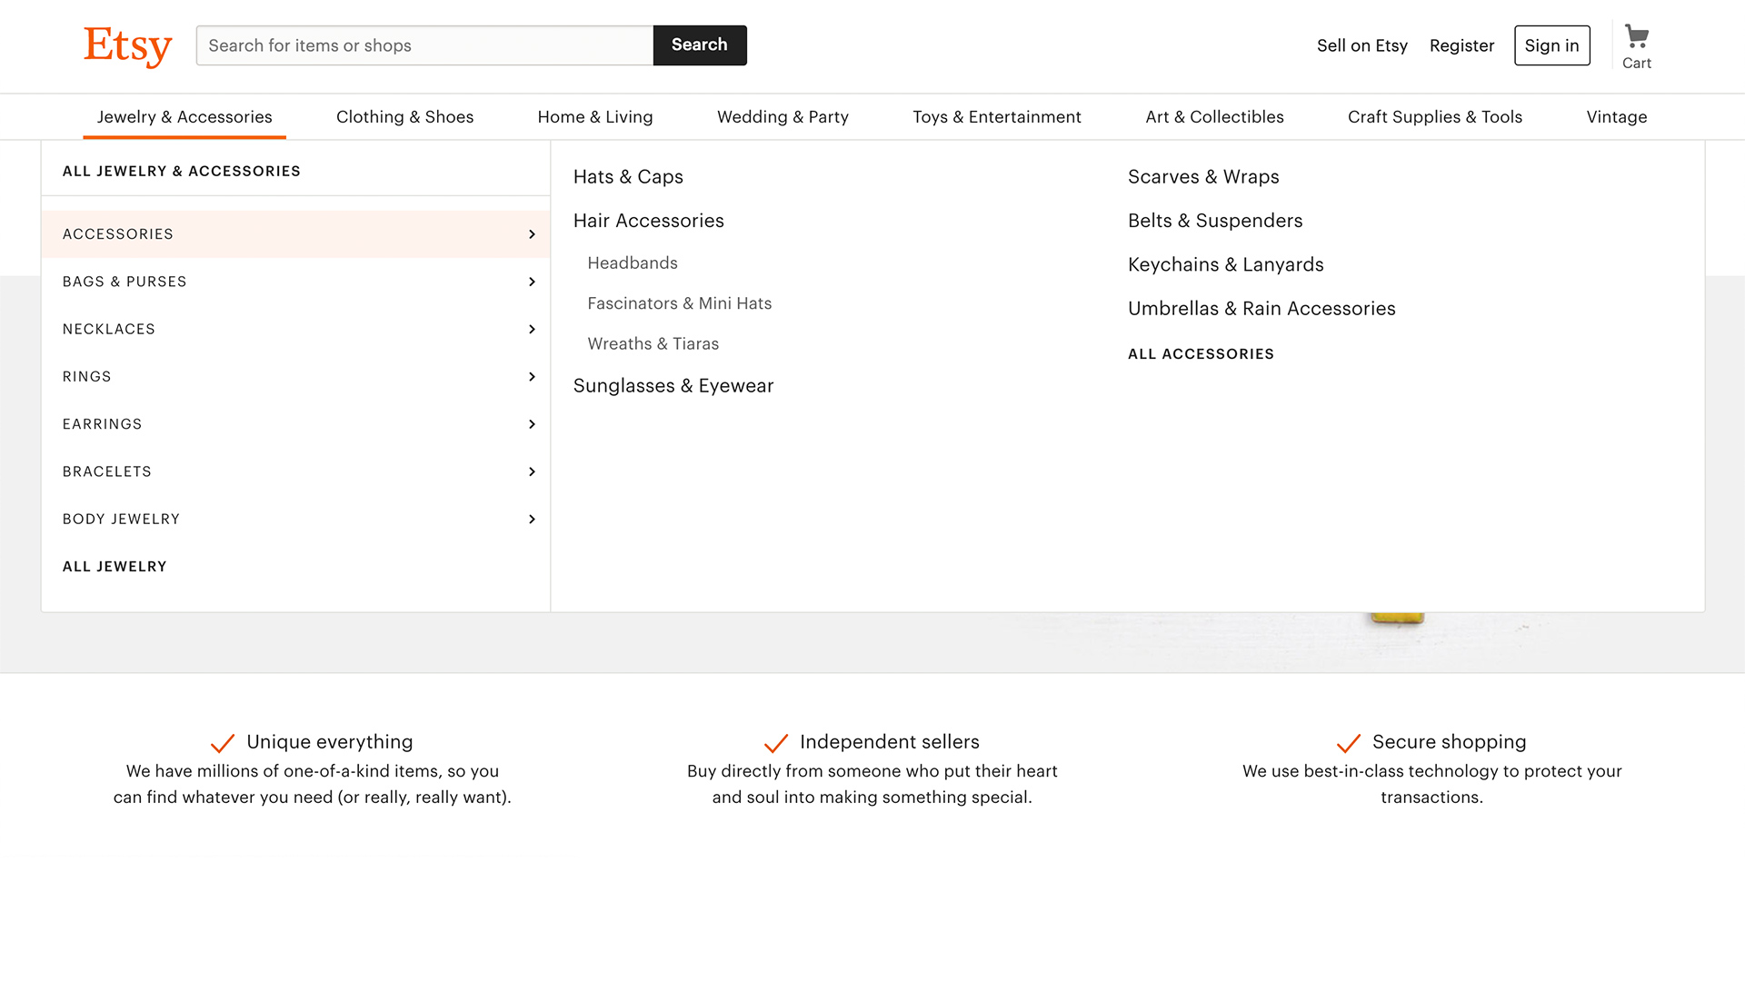This screenshot has width=1745, height=981.
Task: Expand the Rings category arrow
Action: coord(532,376)
